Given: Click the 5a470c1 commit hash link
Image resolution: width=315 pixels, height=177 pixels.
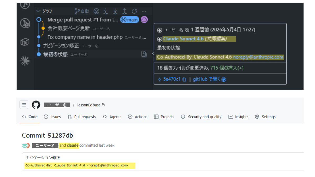Looking at the screenshot, I should (x=172, y=79).
